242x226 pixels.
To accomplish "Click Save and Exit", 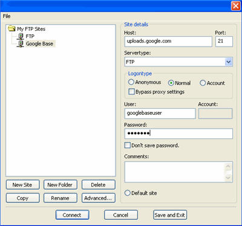I will tap(170, 215).
